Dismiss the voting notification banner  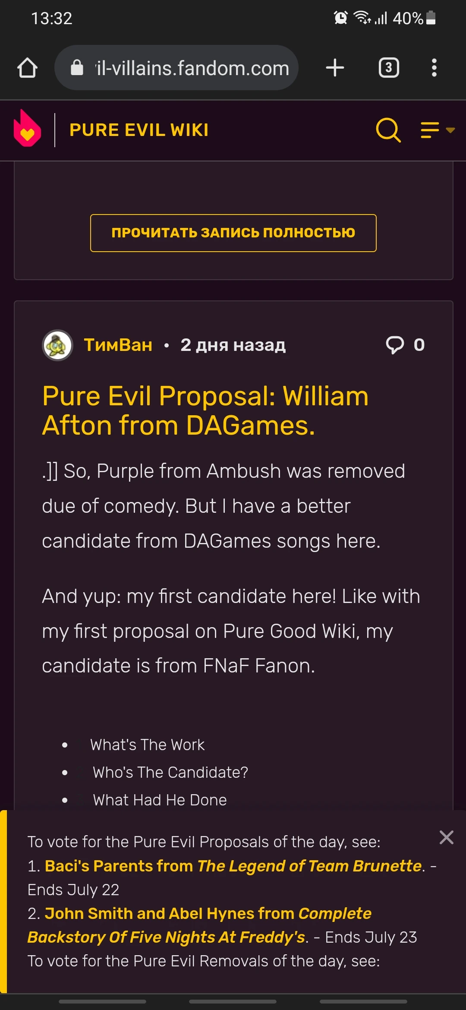click(x=447, y=837)
